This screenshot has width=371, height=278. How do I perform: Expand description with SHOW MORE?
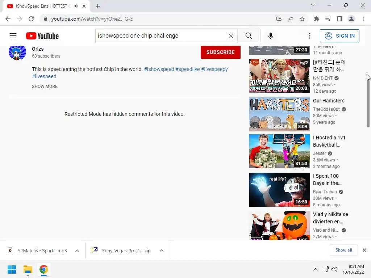coord(45,86)
